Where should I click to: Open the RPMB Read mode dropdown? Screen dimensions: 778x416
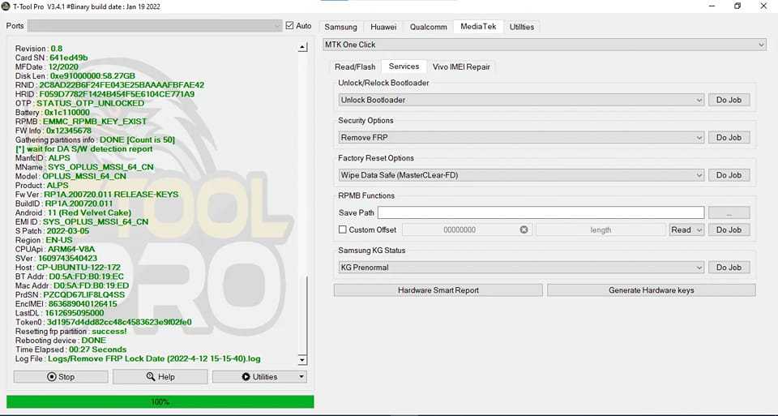pos(686,229)
